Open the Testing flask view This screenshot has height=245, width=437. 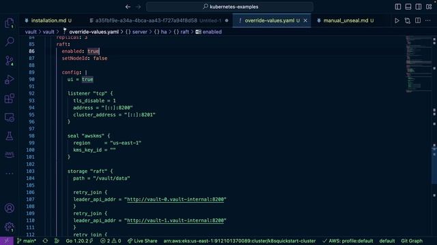tap(10, 136)
